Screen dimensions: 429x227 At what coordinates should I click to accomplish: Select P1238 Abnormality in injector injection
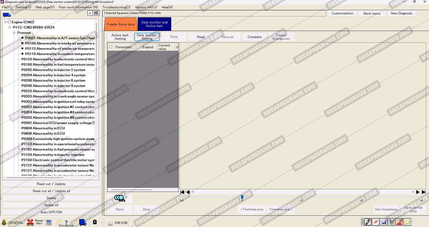(53, 154)
